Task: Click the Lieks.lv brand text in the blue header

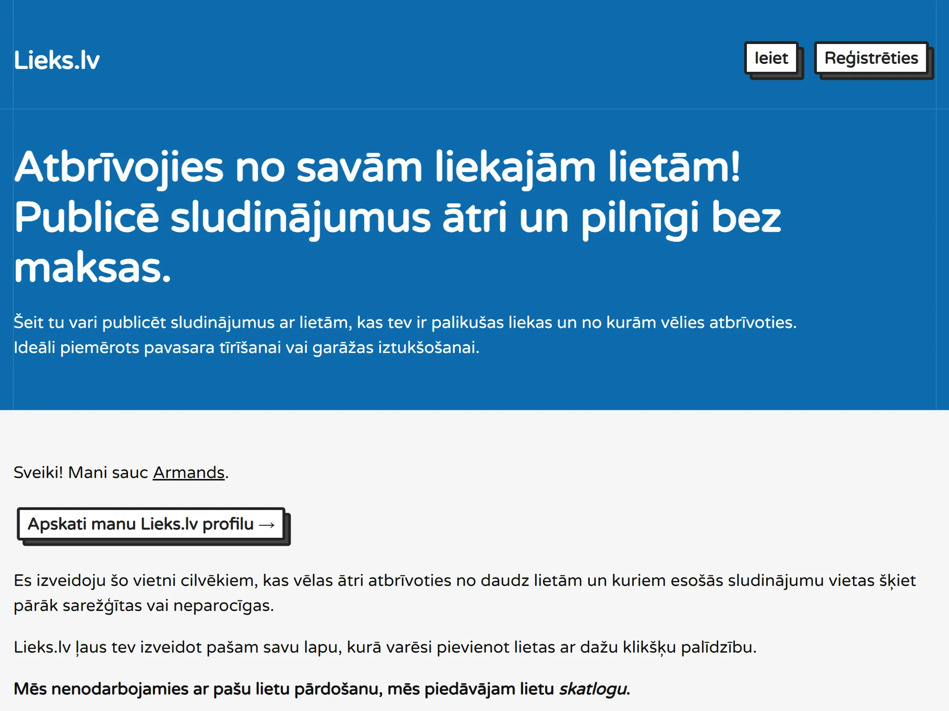Action: [x=57, y=59]
